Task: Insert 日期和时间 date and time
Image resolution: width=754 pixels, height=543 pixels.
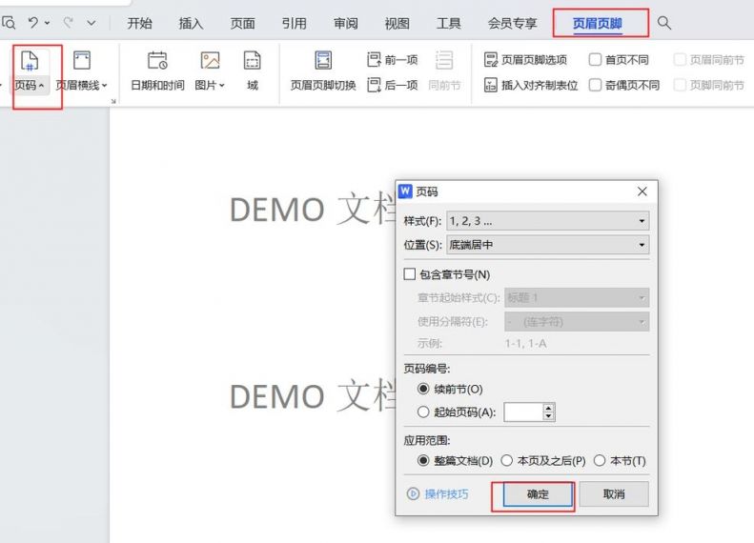Action: tap(157, 71)
